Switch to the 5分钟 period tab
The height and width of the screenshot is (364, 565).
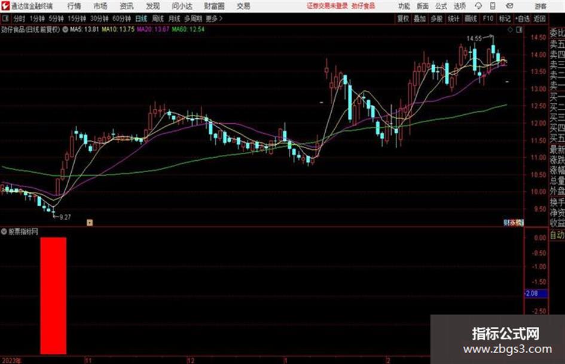pyautogui.click(x=56, y=19)
